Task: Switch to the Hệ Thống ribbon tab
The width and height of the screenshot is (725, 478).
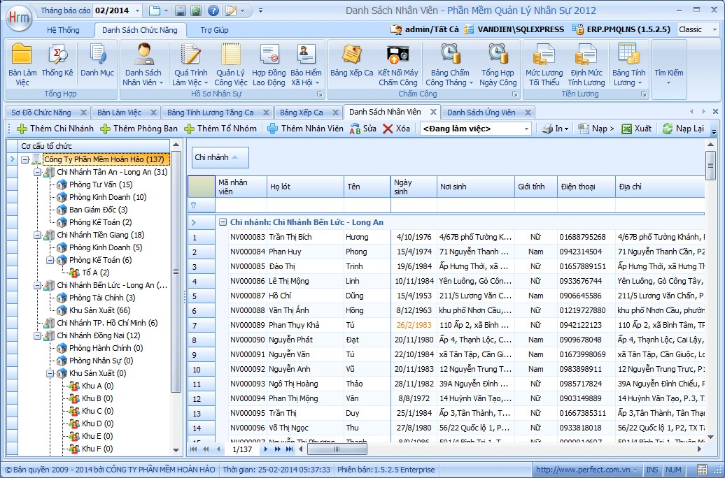Action: click(x=63, y=30)
